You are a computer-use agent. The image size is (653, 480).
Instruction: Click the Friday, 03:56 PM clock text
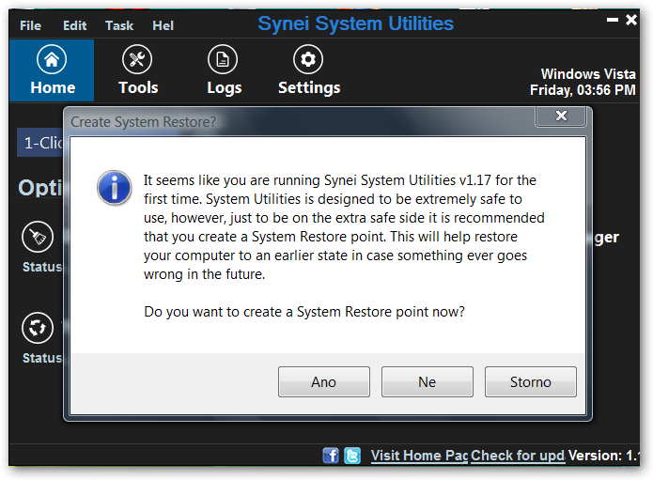pyautogui.click(x=583, y=90)
